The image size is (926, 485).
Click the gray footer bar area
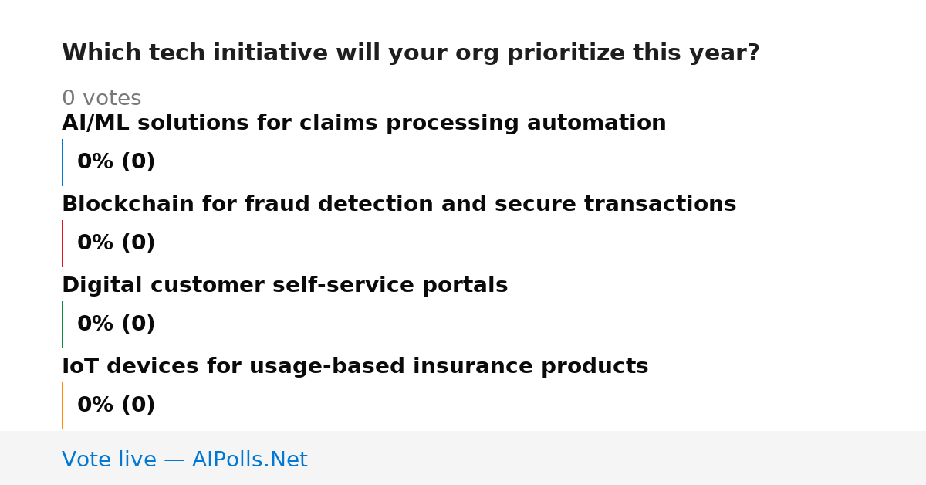463,458
